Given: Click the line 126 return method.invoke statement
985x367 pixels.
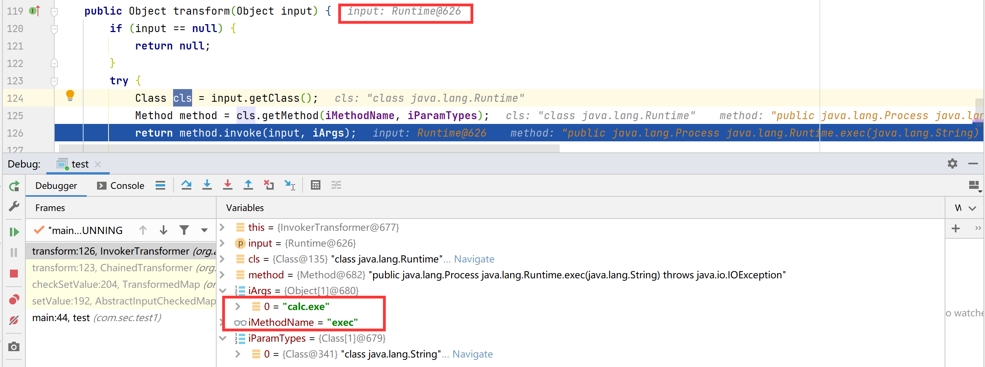Looking at the screenshot, I should [x=245, y=133].
